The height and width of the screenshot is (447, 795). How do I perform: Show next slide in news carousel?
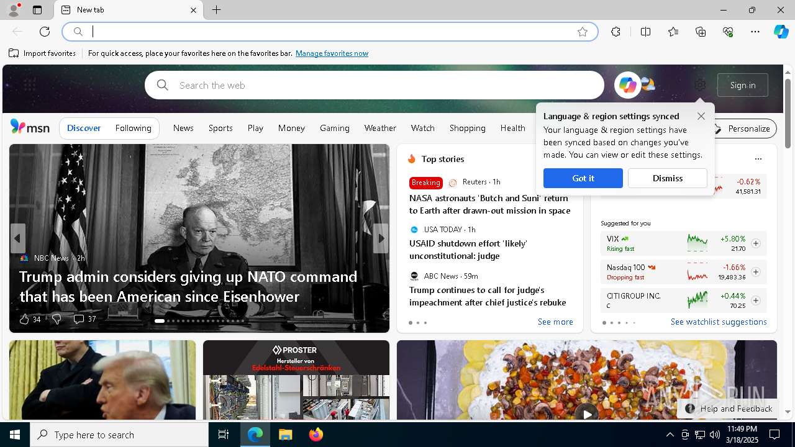click(x=381, y=238)
